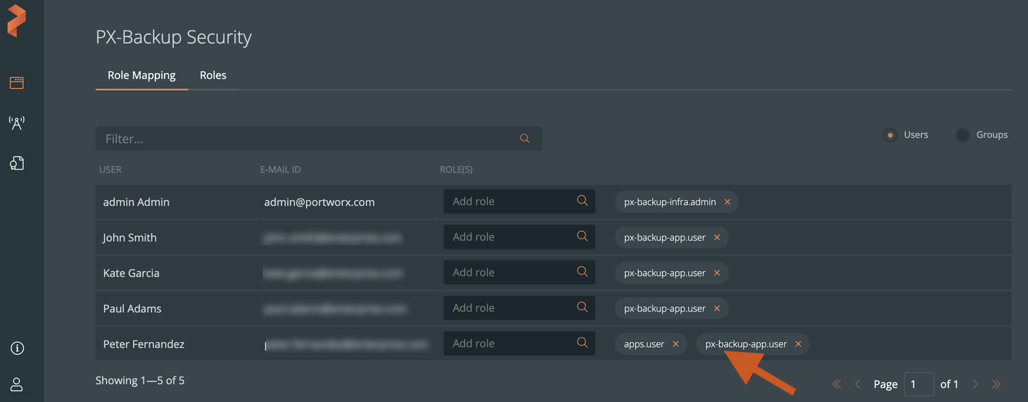Open the backups dashboard sidebar icon
Screen dimensions: 1028x402
[17, 83]
